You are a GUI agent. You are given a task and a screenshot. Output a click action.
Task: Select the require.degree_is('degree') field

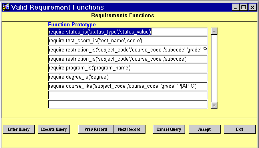128,77
